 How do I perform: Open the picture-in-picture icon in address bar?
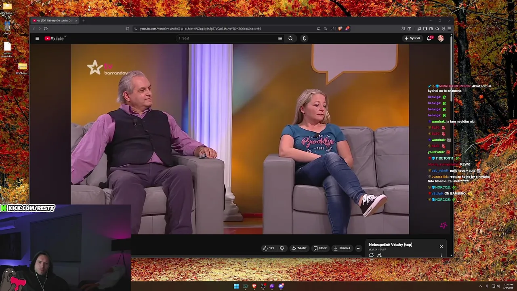(319, 29)
